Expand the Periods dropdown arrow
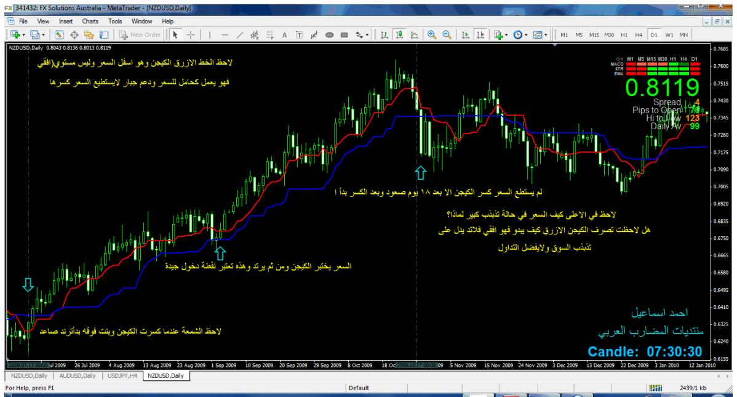 [x=526, y=35]
